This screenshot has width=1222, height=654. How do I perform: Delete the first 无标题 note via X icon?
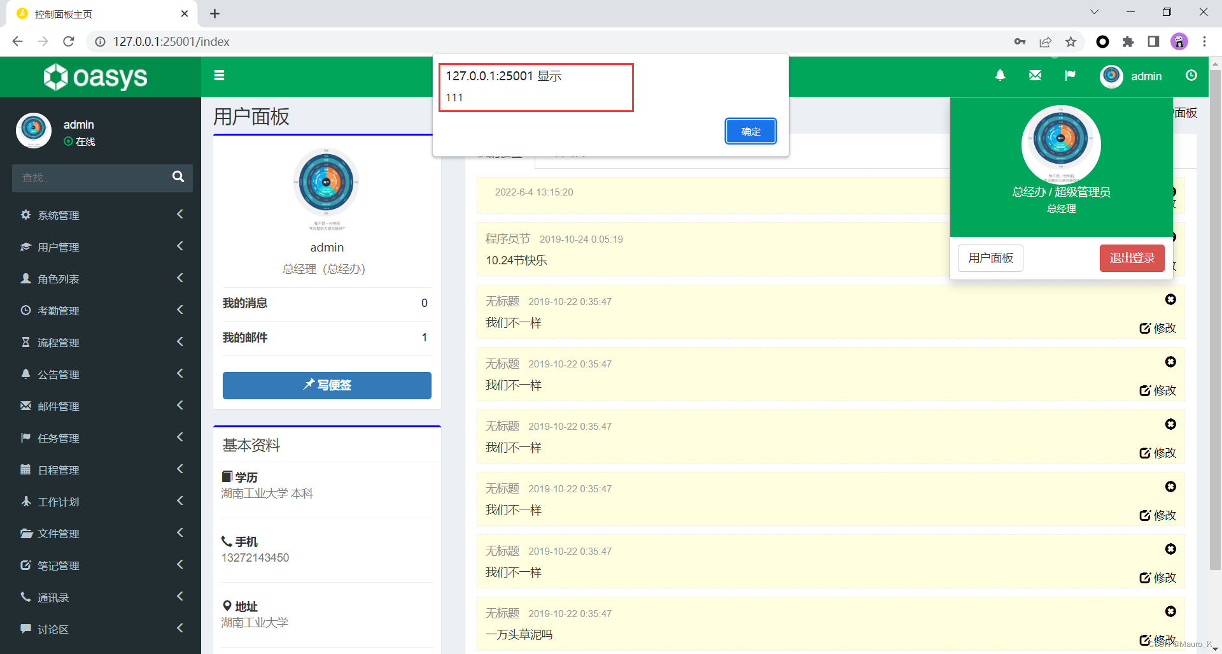(x=1170, y=299)
